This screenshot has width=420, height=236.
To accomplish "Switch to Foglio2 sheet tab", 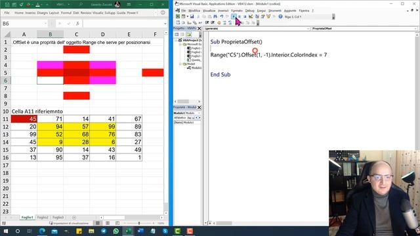I will click(43, 218).
